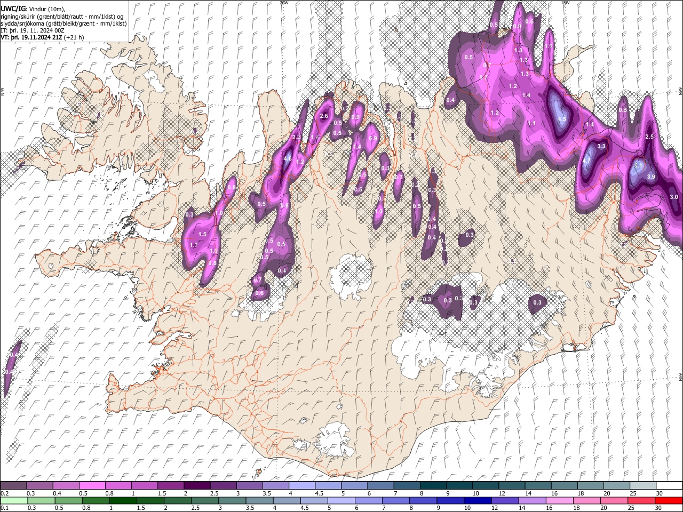The height and width of the screenshot is (512, 683).
Task: Select the lower legend swatch between 25 and 30
Action: pos(642,500)
